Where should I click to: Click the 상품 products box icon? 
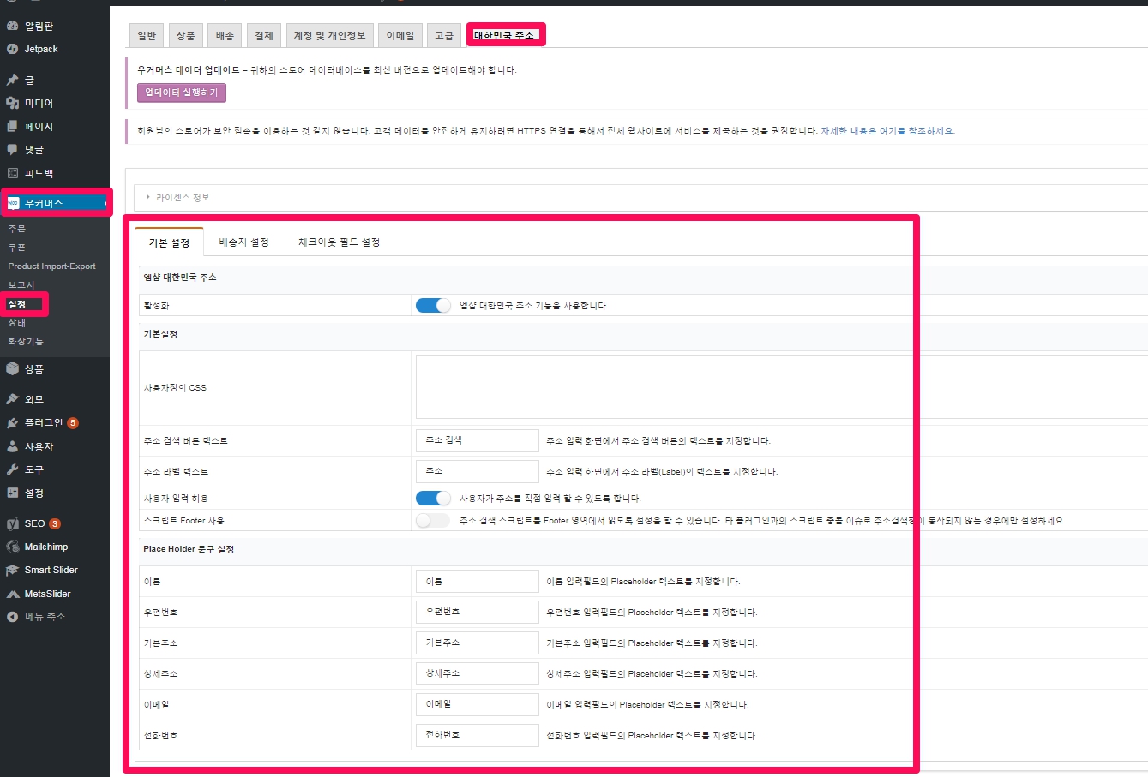(12, 368)
